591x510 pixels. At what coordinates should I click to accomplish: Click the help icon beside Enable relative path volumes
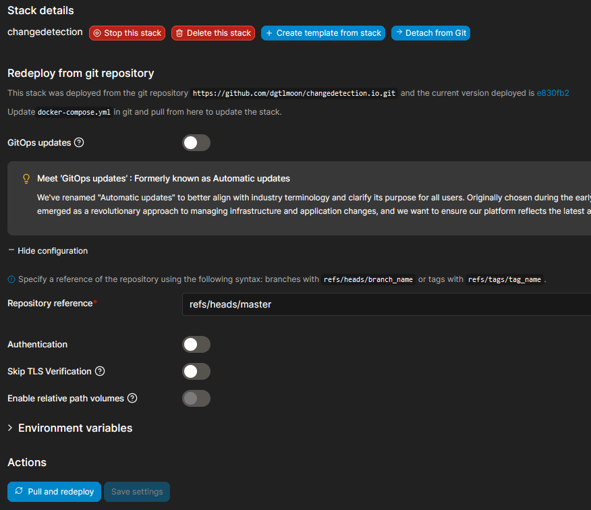[x=132, y=398]
